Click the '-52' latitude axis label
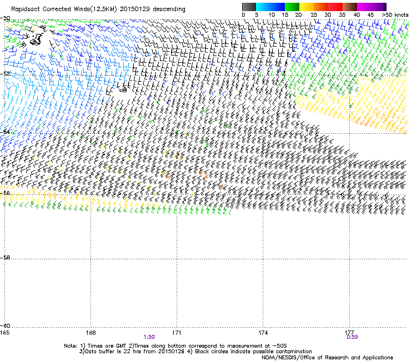The image size is (411, 361). coord(5,74)
